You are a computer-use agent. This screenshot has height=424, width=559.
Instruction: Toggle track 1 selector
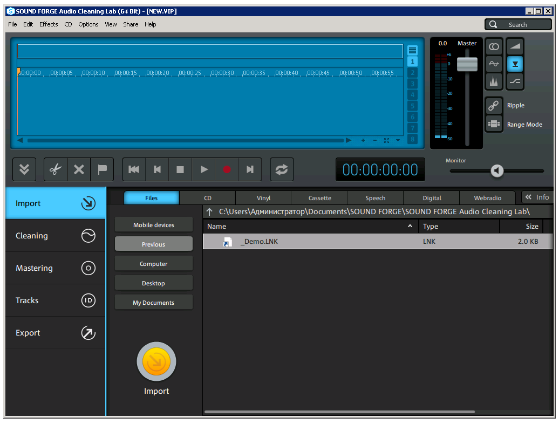(413, 61)
